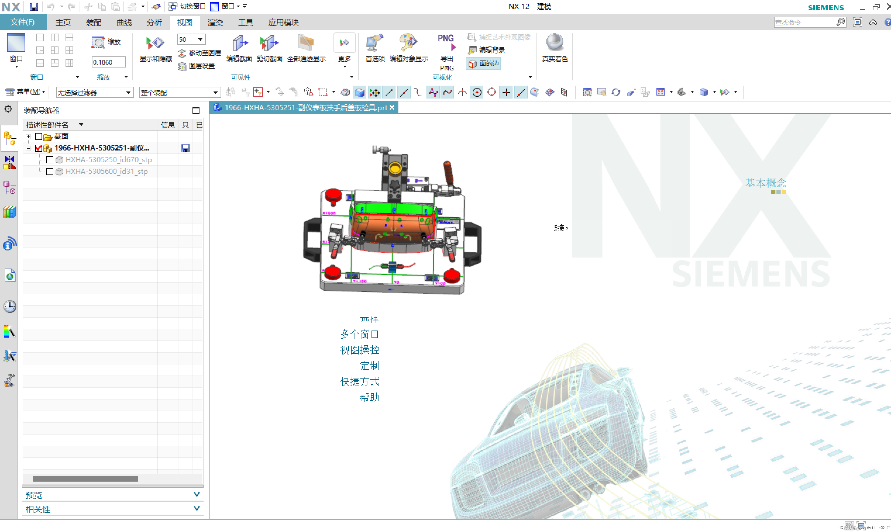
Task: Expand the 预览 panel
Action: point(112,495)
